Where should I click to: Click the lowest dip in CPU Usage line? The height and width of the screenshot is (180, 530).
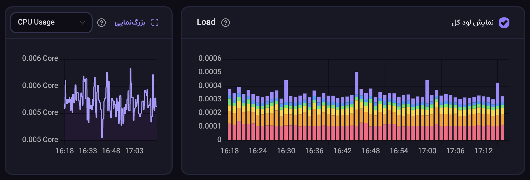[102, 136]
